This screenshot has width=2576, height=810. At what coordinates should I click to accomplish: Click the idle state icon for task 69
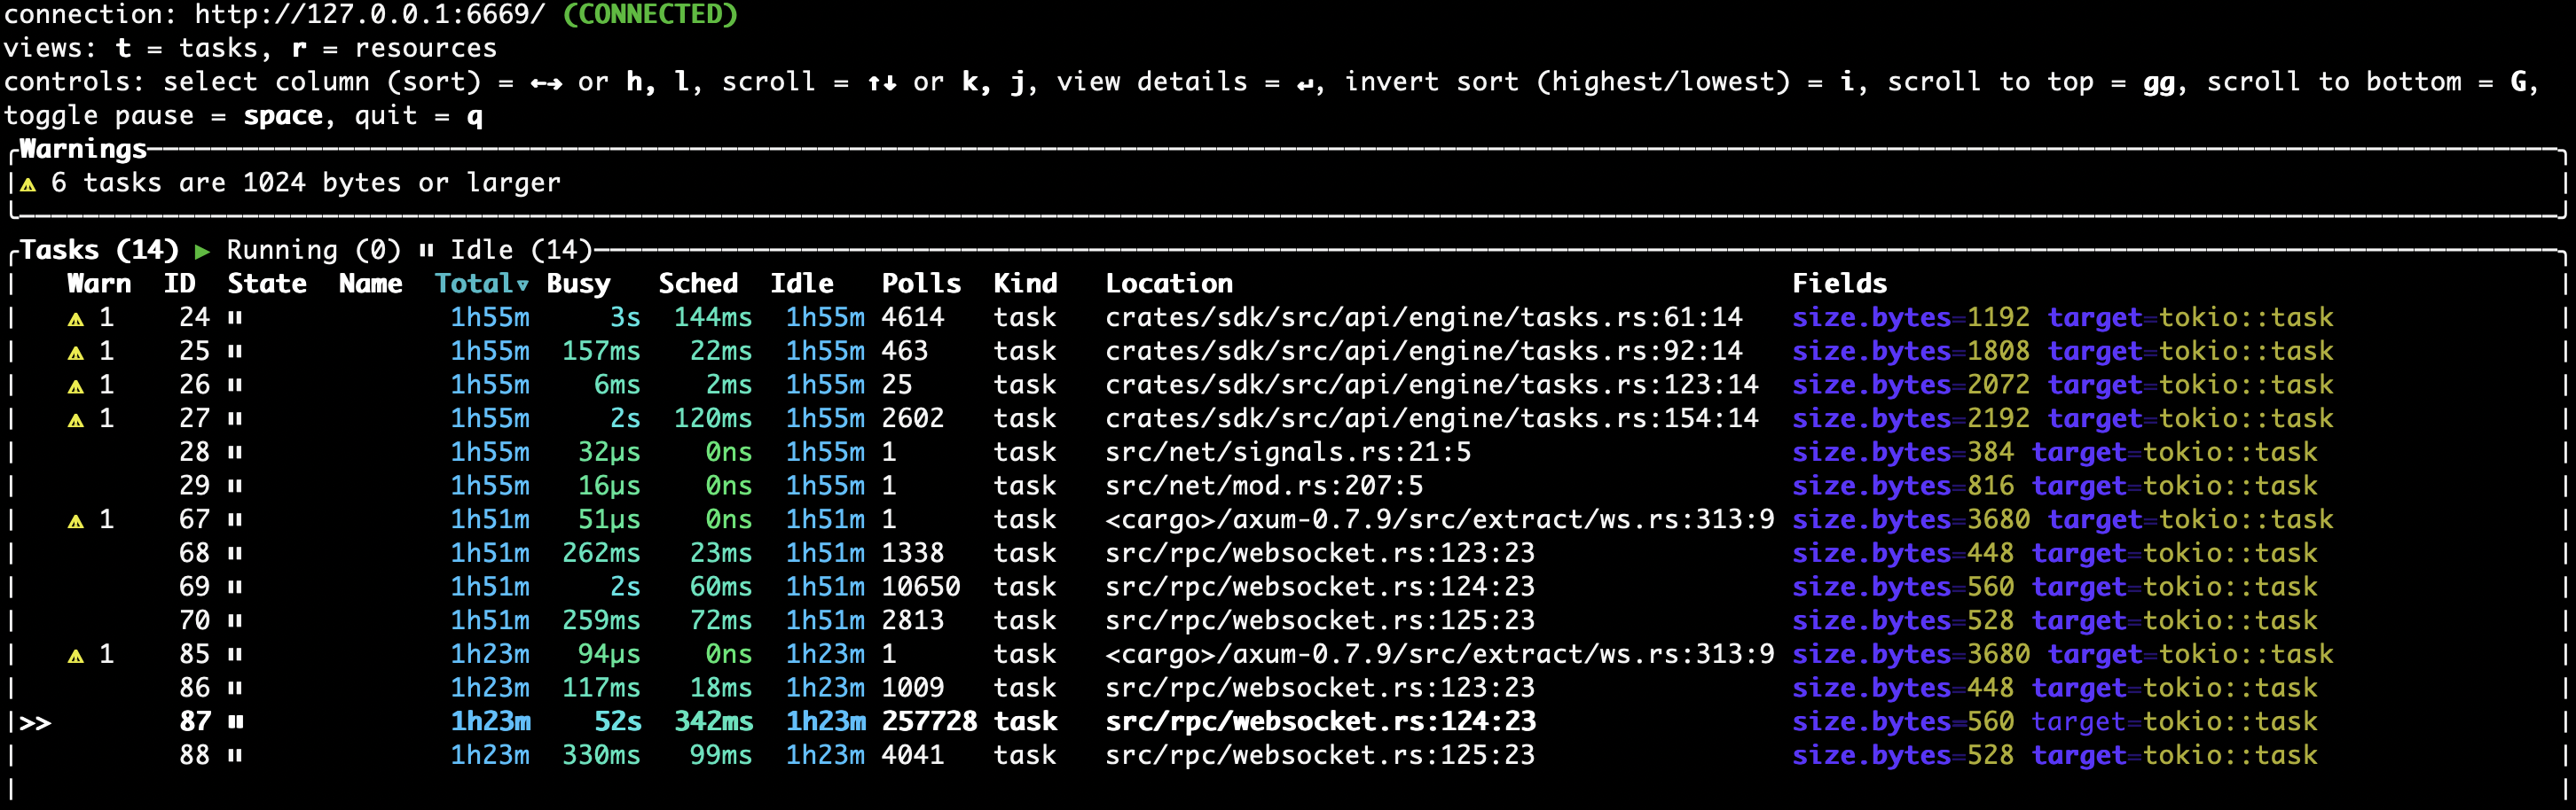235,588
